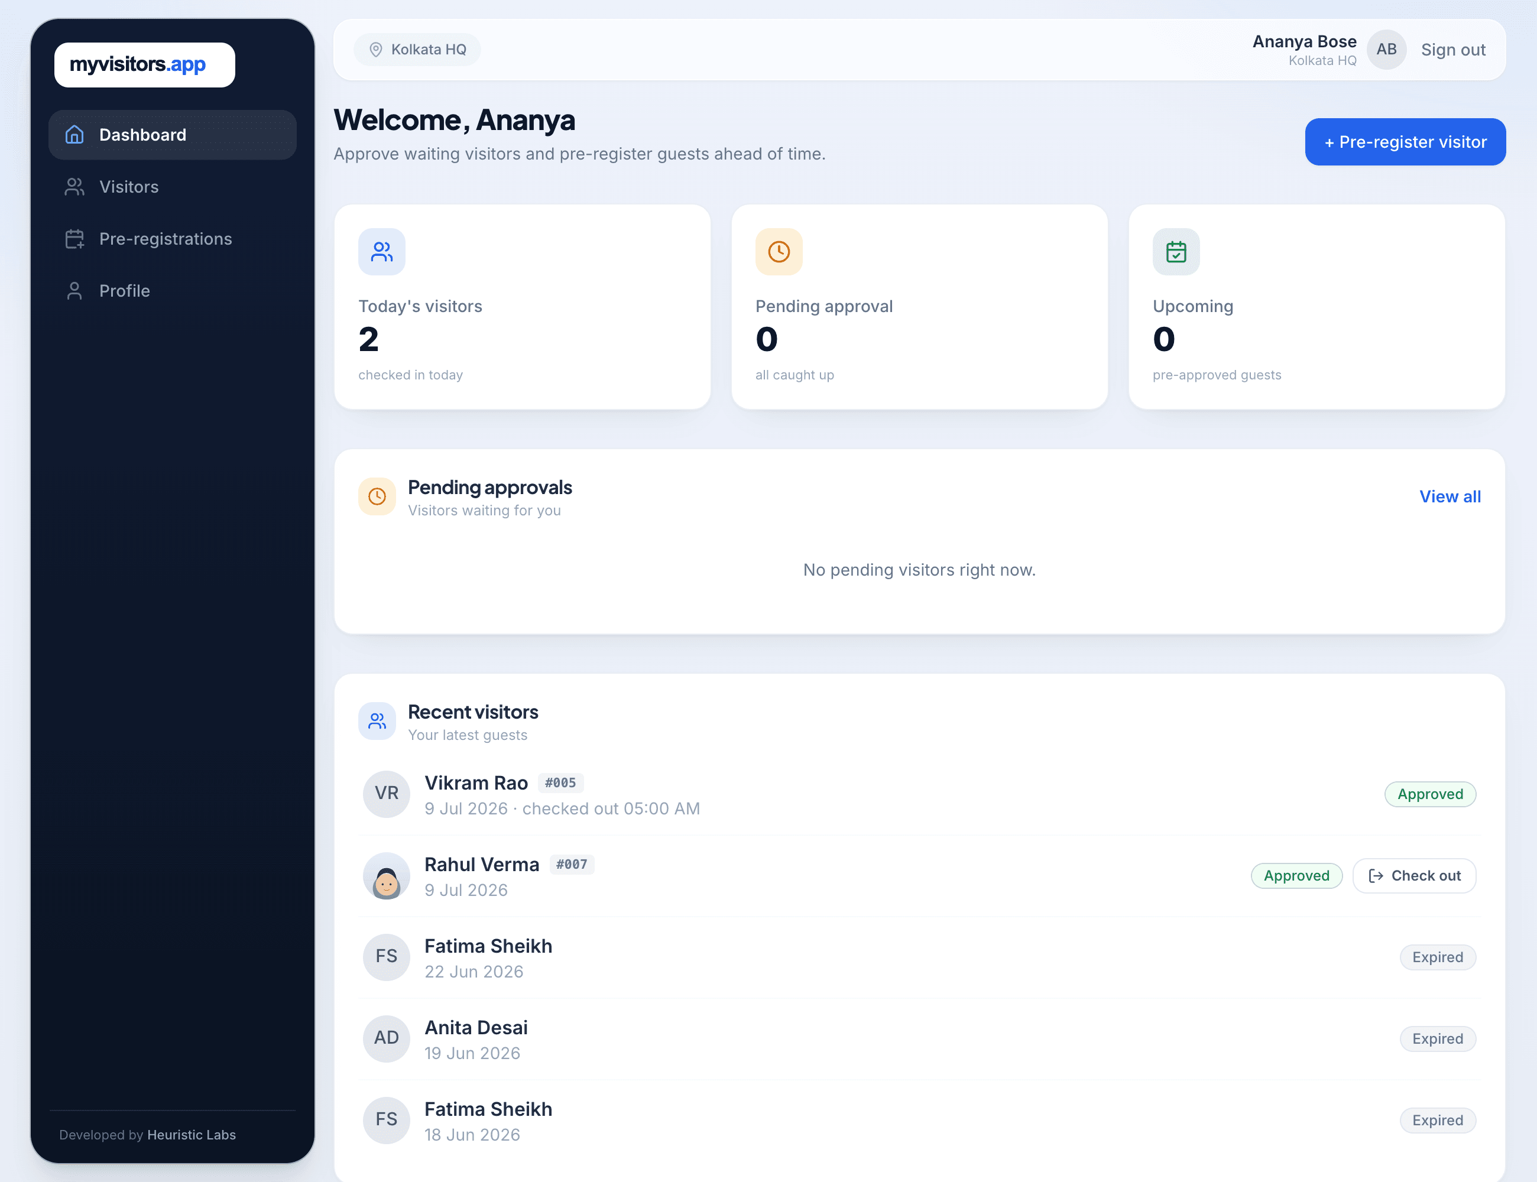Click the 'all caught up' caption

(795, 375)
